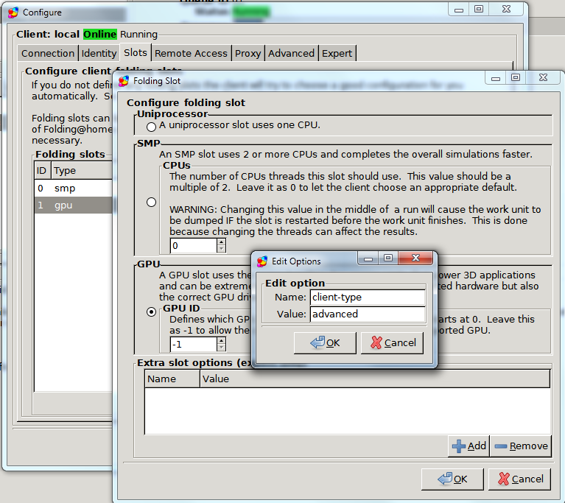Click the CPUs number field showing 0
The image size is (565, 503).
tap(194, 246)
